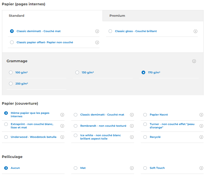The image size is (205, 175).
Task: Click the Classic papier offset label
Action: (45, 42)
